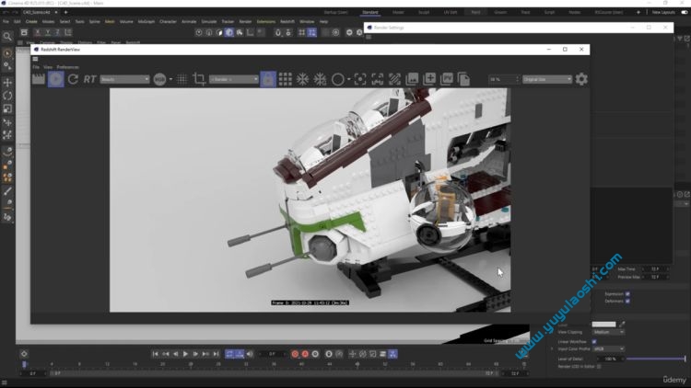Open RenderView settings gear

click(581, 79)
